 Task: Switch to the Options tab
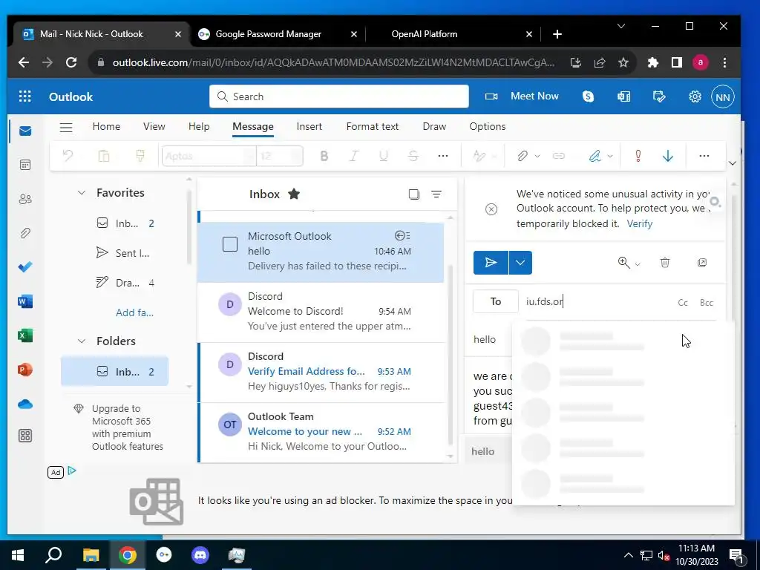(x=487, y=126)
